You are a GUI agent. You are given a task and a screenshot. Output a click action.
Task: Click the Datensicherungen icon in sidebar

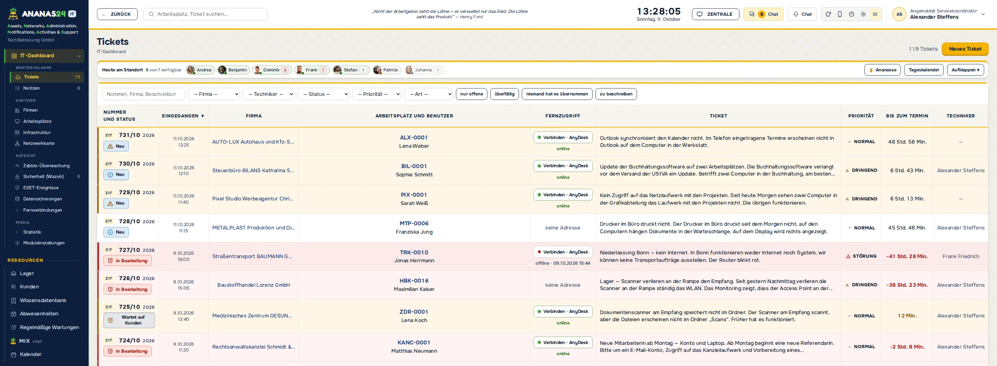pyautogui.click(x=17, y=199)
